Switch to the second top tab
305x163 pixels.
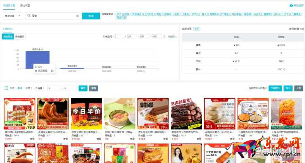(25, 6)
